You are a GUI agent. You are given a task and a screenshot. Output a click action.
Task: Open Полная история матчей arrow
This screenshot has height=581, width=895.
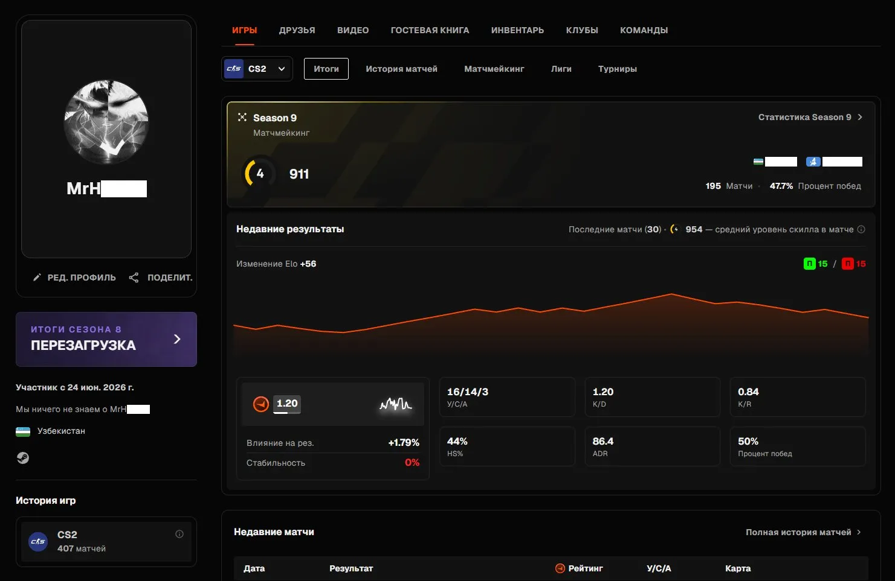point(859,532)
